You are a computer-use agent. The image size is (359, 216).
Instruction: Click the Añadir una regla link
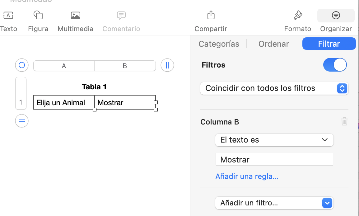(247, 176)
